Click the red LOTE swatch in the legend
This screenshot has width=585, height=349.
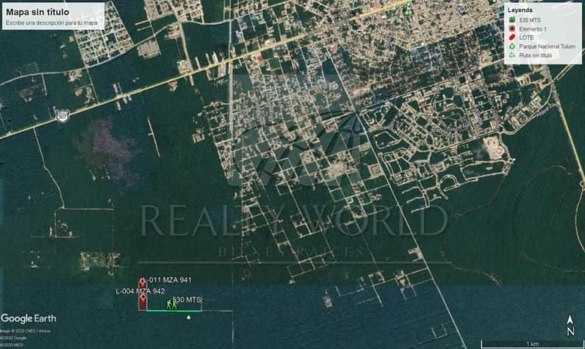(512, 37)
